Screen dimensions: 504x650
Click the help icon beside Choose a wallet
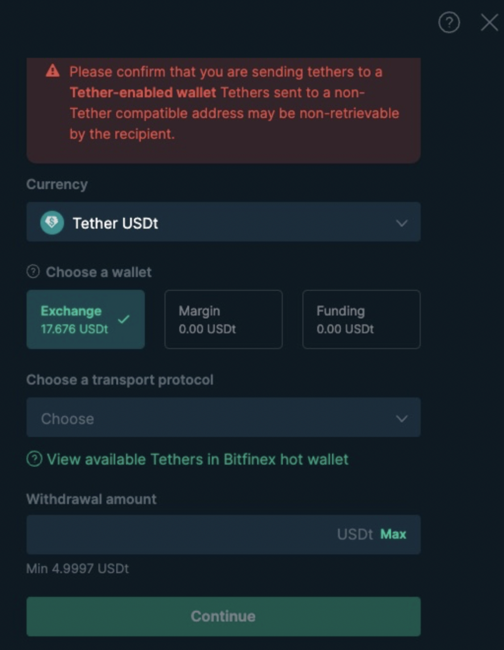33,271
